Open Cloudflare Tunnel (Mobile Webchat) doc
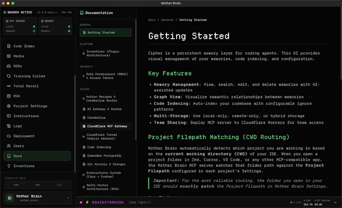The image size is (342, 208). [106, 137]
